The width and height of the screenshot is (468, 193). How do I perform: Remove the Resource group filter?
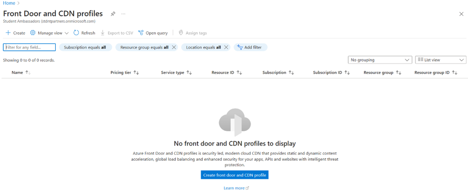pos(174,47)
